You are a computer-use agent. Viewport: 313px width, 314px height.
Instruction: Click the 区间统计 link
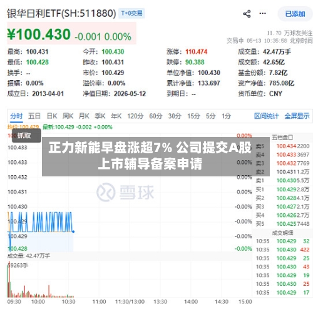coord(266,116)
